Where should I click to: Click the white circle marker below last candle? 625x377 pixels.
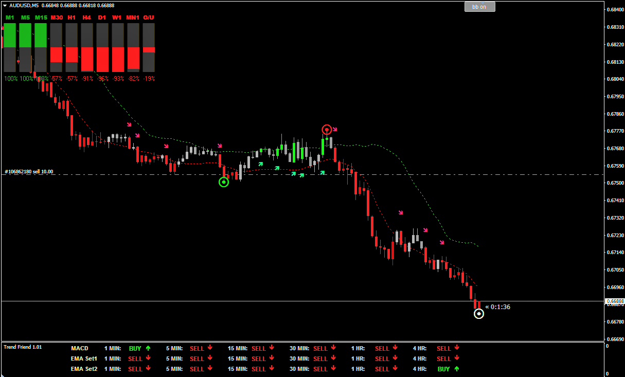[x=478, y=313]
